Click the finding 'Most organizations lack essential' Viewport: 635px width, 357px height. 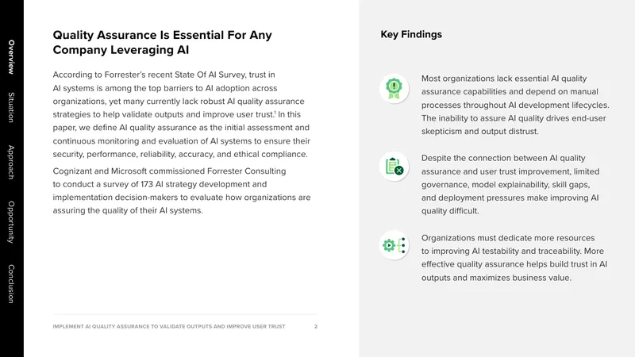pos(515,105)
